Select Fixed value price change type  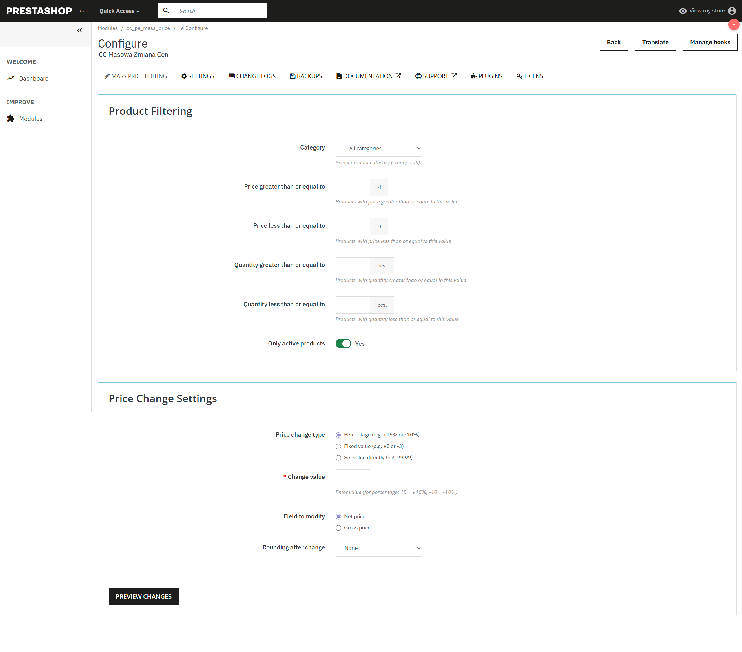click(x=338, y=447)
